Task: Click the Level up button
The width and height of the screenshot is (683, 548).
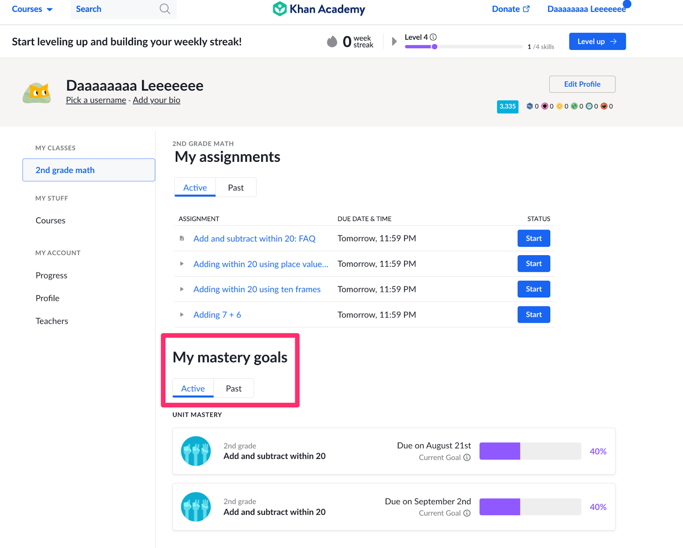Action: [x=597, y=41]
